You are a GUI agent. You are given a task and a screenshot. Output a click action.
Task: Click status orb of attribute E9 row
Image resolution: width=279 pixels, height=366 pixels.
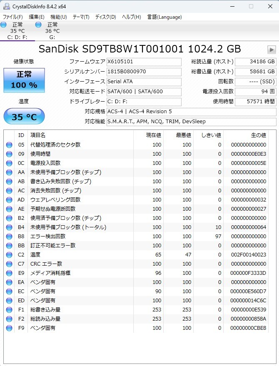pos(9,273)
